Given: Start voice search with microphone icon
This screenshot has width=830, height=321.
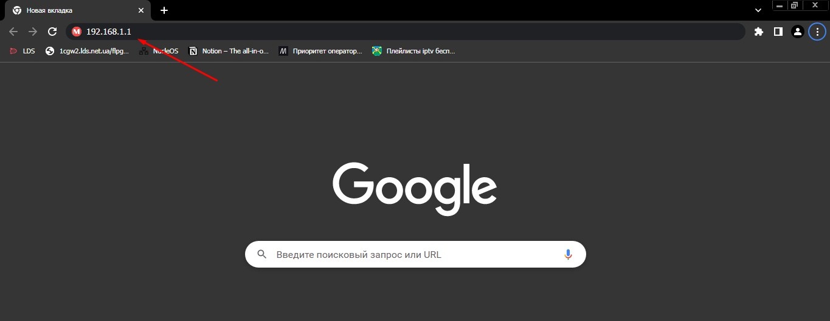Looking at the screenshot, I should pyautogui.click(x=568, y=255).
